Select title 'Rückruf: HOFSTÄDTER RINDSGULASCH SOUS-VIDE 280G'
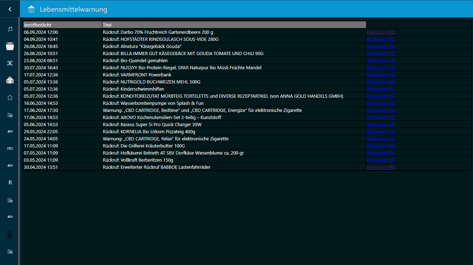The width and height of the screenshot is (473, 265). point(161,39)
